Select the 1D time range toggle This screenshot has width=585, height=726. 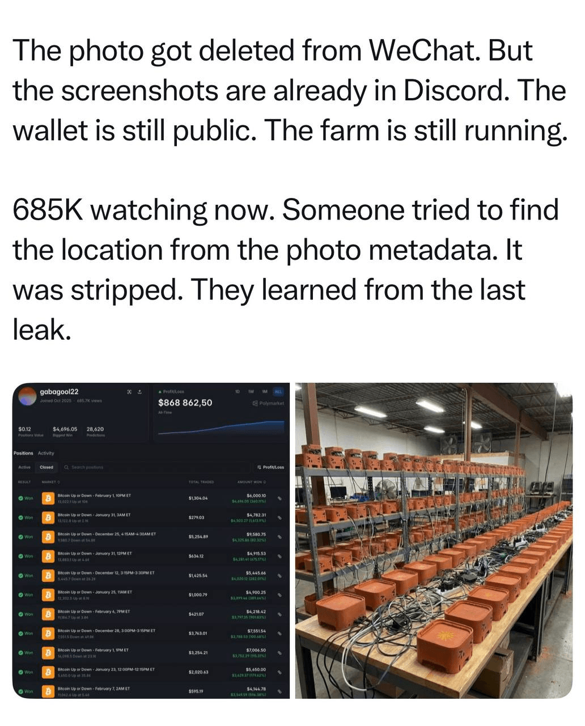[237, 392]
